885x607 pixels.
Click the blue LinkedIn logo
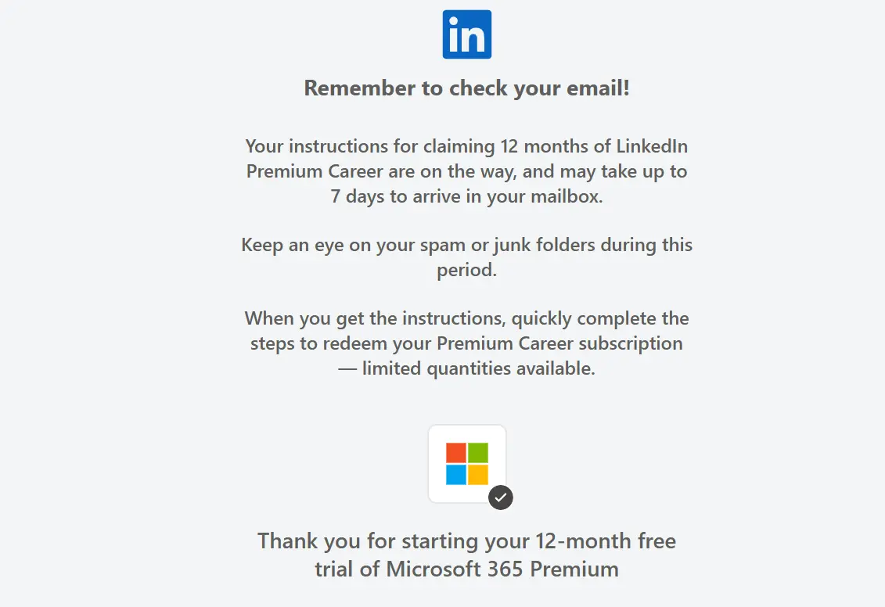point(467,34)
